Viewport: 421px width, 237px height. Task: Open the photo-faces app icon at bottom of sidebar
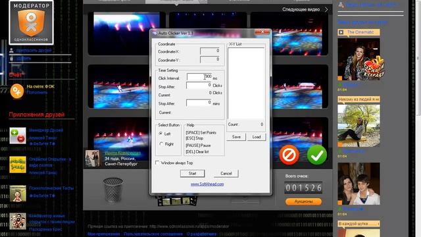(x=18, y=221)
